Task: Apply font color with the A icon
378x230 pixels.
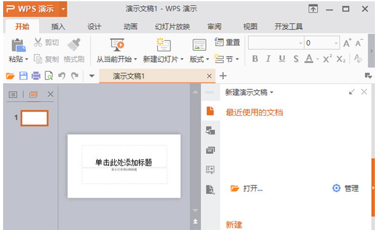Action: click(x=309, y=58)
